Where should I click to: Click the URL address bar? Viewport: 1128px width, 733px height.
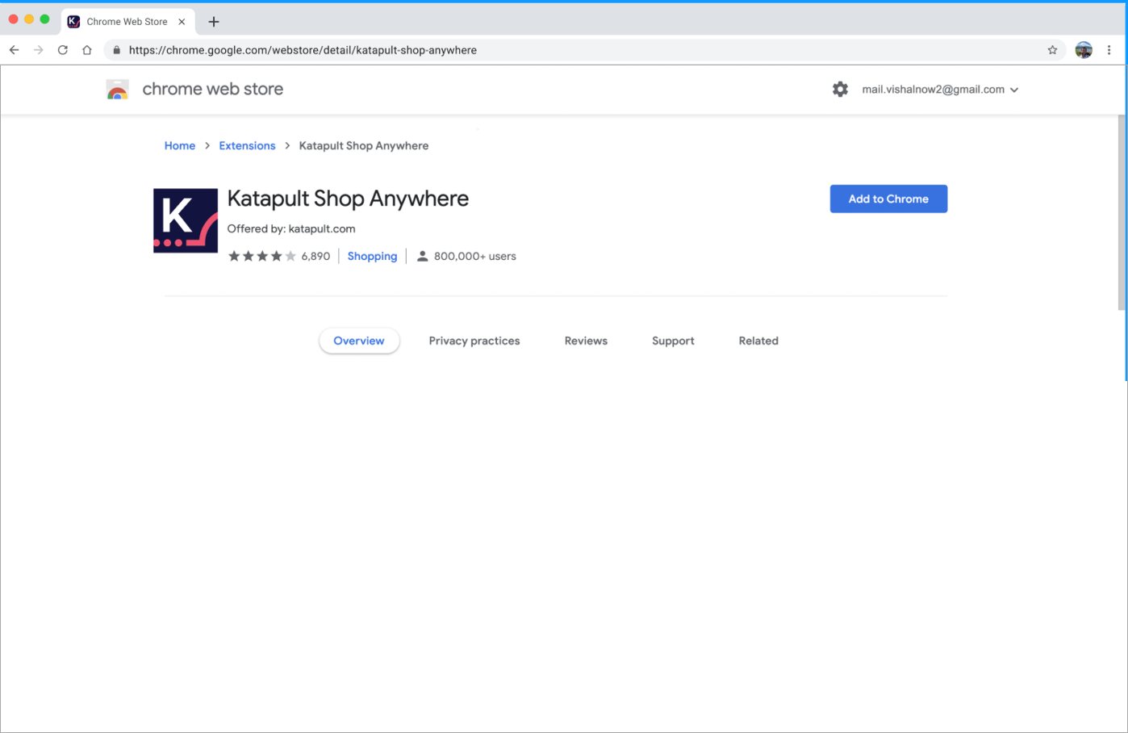point(585,50)
